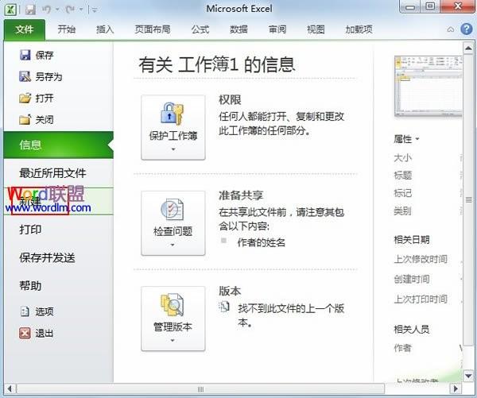477x398 pixels.
Task: Open Excel Help via question mark icon
Action: (467, 29)
